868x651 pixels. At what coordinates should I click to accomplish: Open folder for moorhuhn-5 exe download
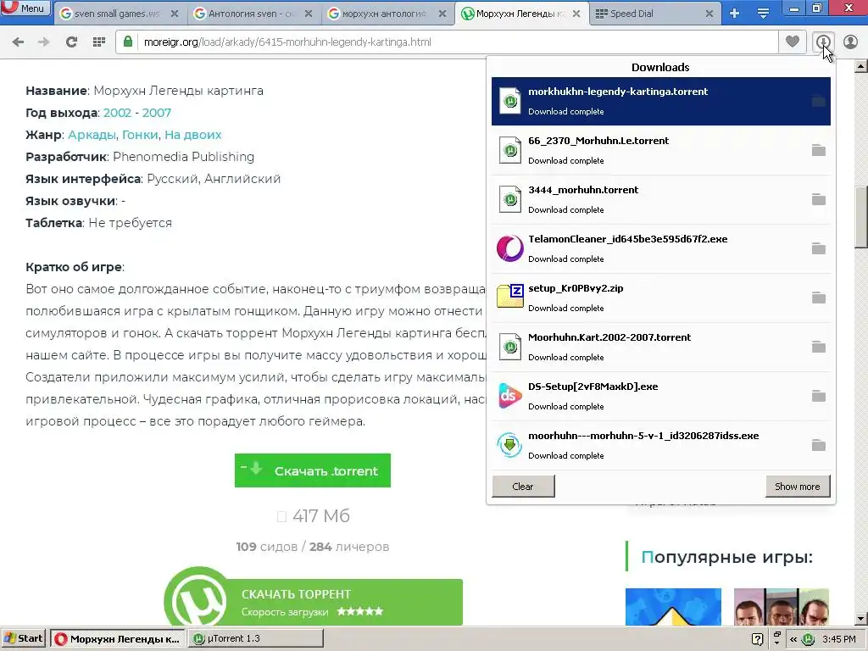tap(818, 445)
